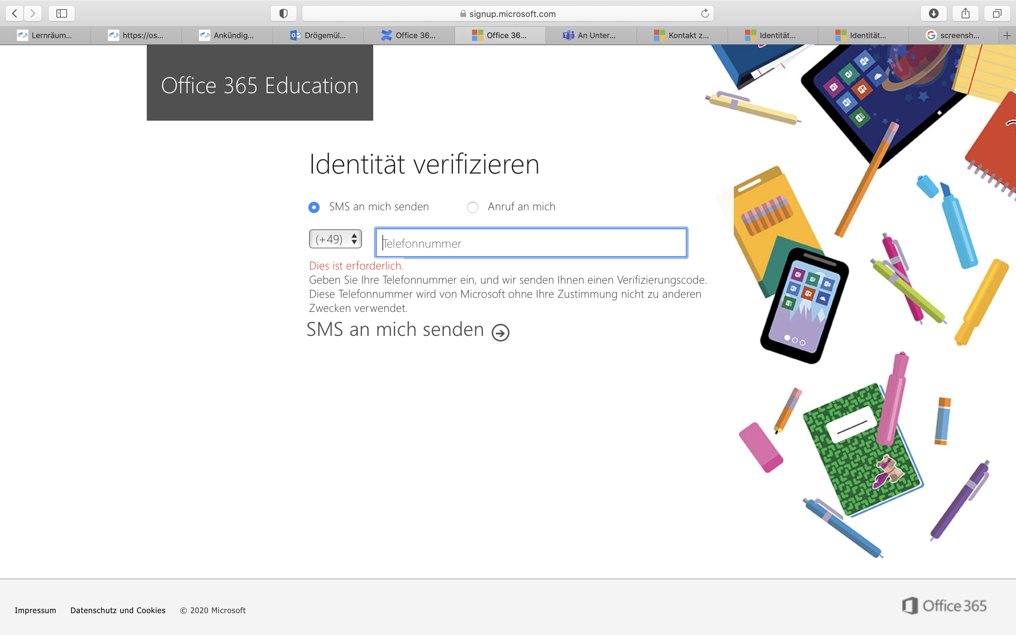Image resolution: width=1016 pixels, height=635 pixels.
Task: Switch to the Drögemül... Outlook tab
Action: click(318, 36)
